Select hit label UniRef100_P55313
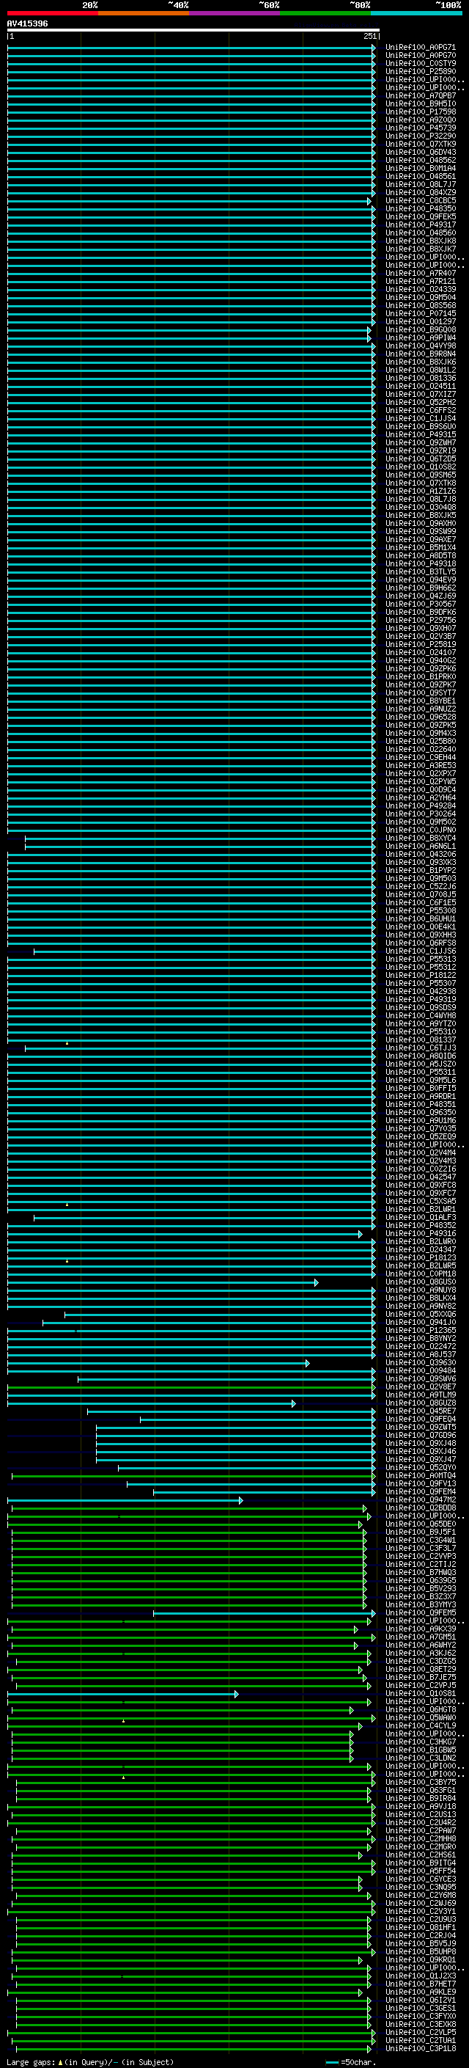469x2068 pixels. point(420,960)
